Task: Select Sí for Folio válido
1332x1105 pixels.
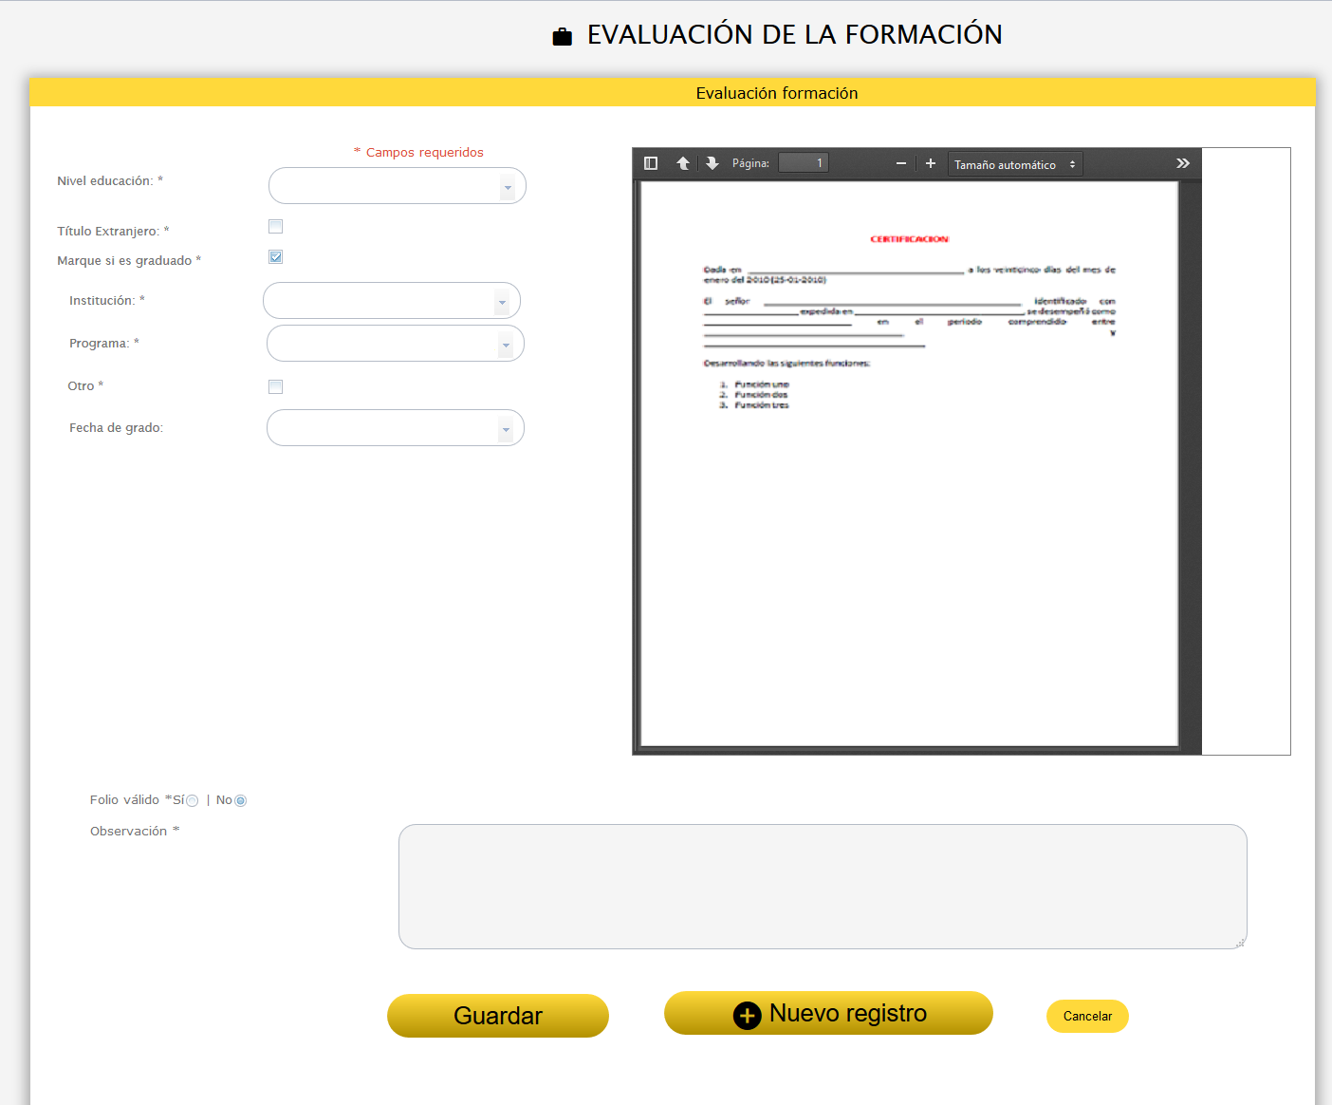Action: (x=193, y=801)
